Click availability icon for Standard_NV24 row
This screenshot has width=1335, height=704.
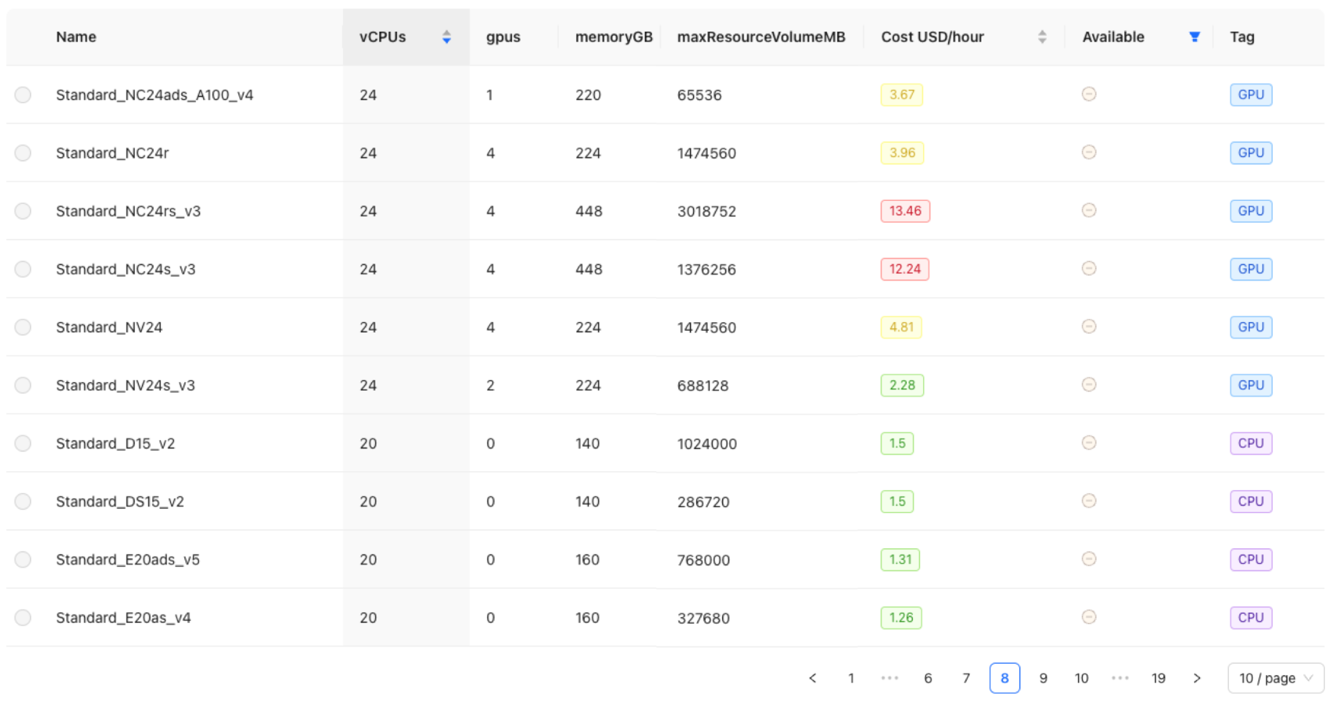[1089, 327]
